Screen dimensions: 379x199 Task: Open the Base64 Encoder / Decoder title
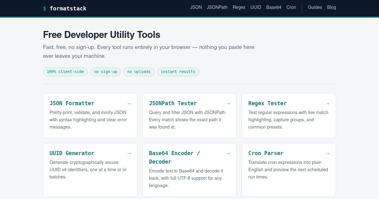point(174,157)
